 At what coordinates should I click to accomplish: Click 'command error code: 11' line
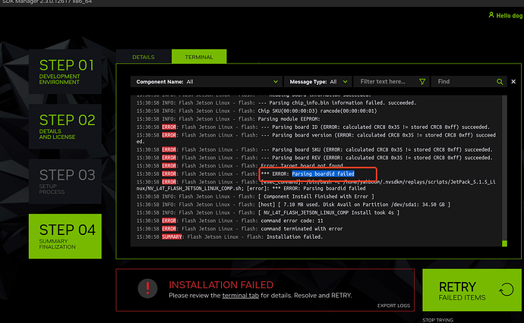229,221
